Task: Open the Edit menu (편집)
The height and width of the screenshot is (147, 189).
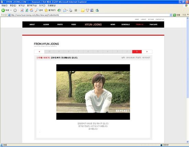Action: (x=13, y=6)
